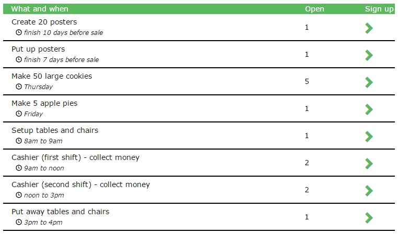The width and height of the screenshot is (398, 234).
Task: Sign up for Make 5 apple pies
Action: point(369,109)
